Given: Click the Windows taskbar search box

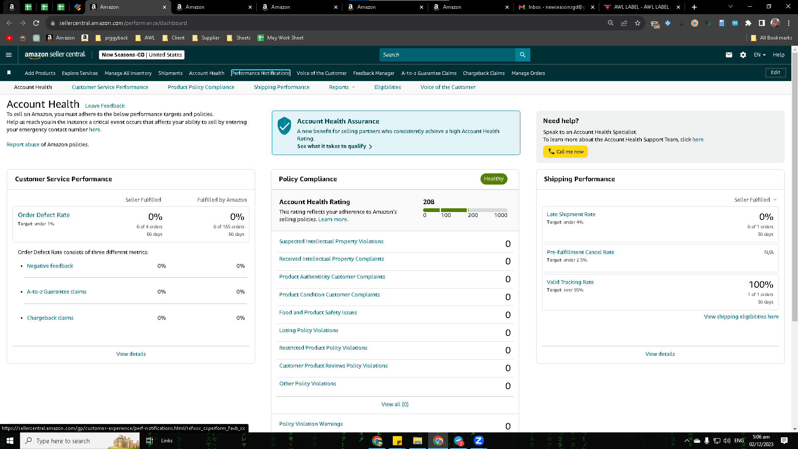Looking at the screenshot, I should (80, 441).
